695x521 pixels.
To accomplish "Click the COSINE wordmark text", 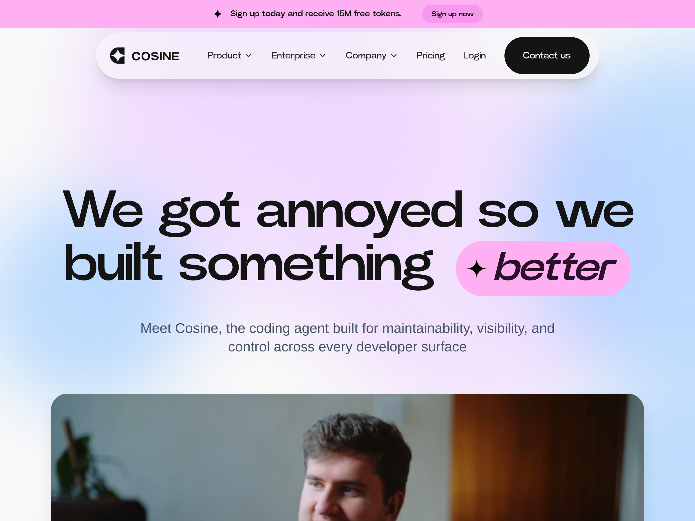I will [155, 56].
